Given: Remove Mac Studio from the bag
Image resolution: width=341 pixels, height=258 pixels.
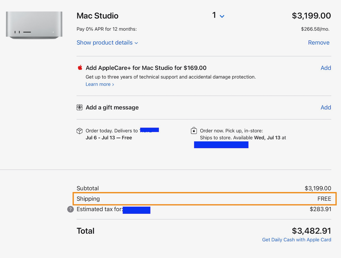Looking at the screenshot, I should [x=319, y=43].
